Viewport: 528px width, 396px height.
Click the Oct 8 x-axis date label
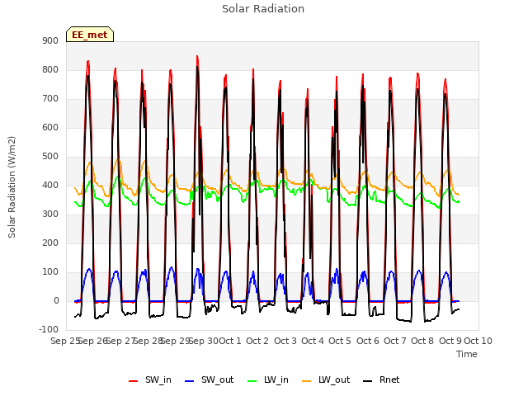(422, 341)
